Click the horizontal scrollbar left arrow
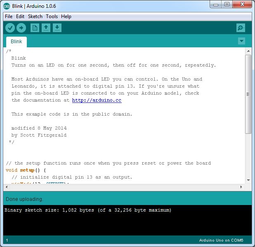 click(7, 187)
